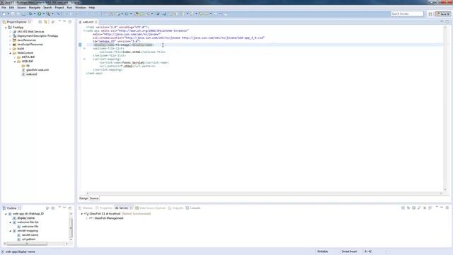Fold the welcome-file-list element in editor

pos(84,49)
